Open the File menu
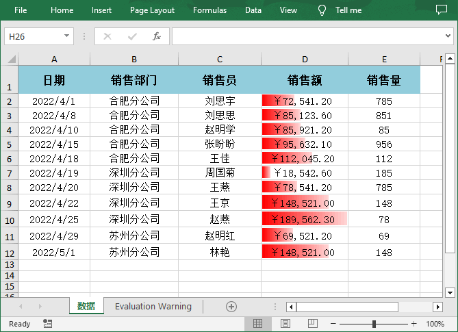 point(21,10)
